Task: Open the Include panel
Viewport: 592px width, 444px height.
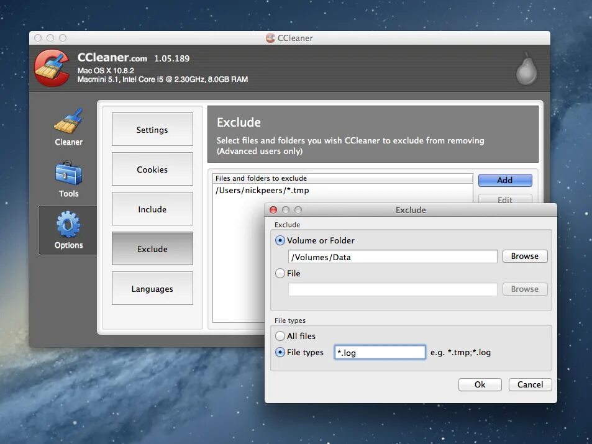Action: 152,209
